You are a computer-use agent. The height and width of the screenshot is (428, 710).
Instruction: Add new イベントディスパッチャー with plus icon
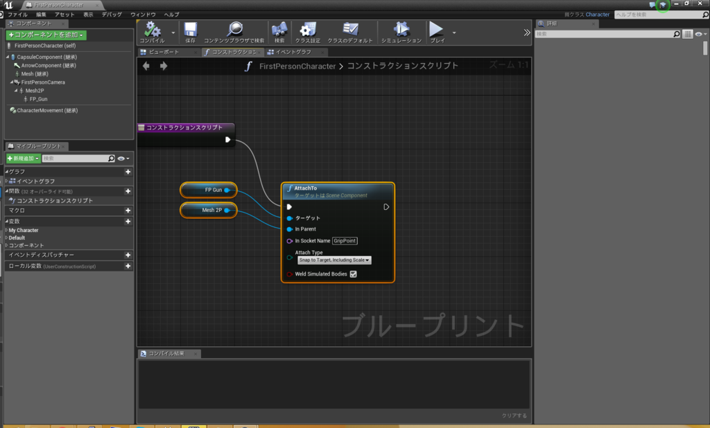(128, 255)
